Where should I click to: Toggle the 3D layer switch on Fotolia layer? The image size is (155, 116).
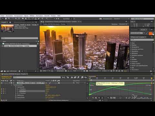click(59, 83)
